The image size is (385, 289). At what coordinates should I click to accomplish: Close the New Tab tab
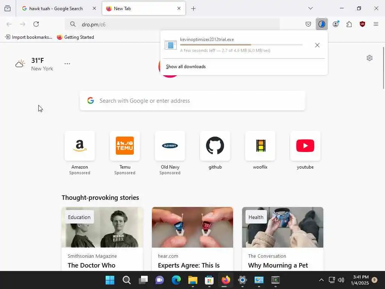coord(179,8)
